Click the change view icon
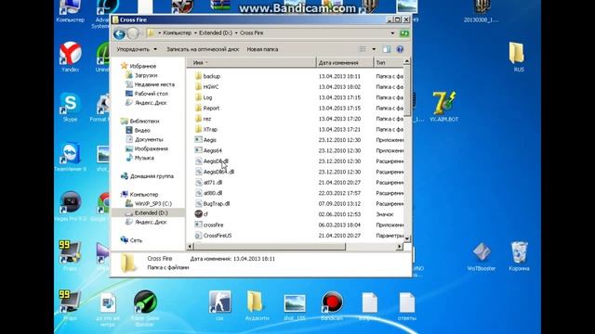Screen dimensions: 595x334 coord(363,49)
